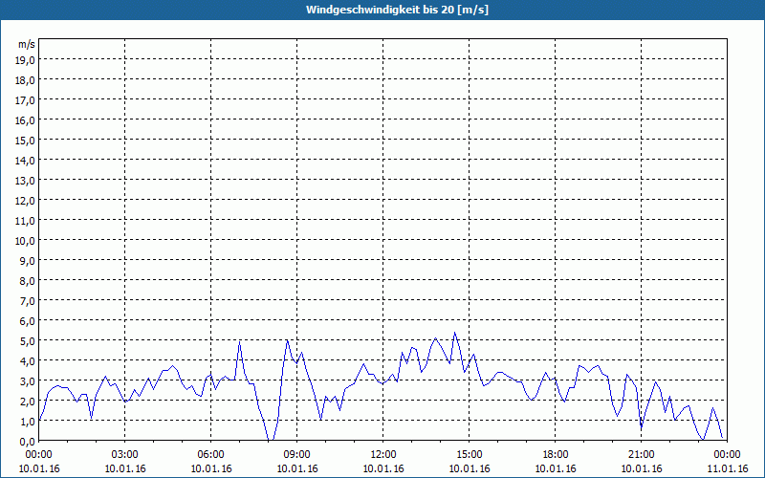
Task: Click the 12:00 time axis label
Action: pyautogui.click(x=383, y=455)
